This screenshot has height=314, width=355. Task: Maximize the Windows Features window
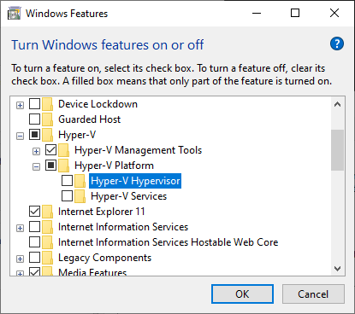[x=295, y=13]
